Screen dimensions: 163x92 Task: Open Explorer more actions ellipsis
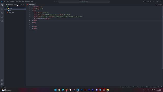(x=24, y=5)
